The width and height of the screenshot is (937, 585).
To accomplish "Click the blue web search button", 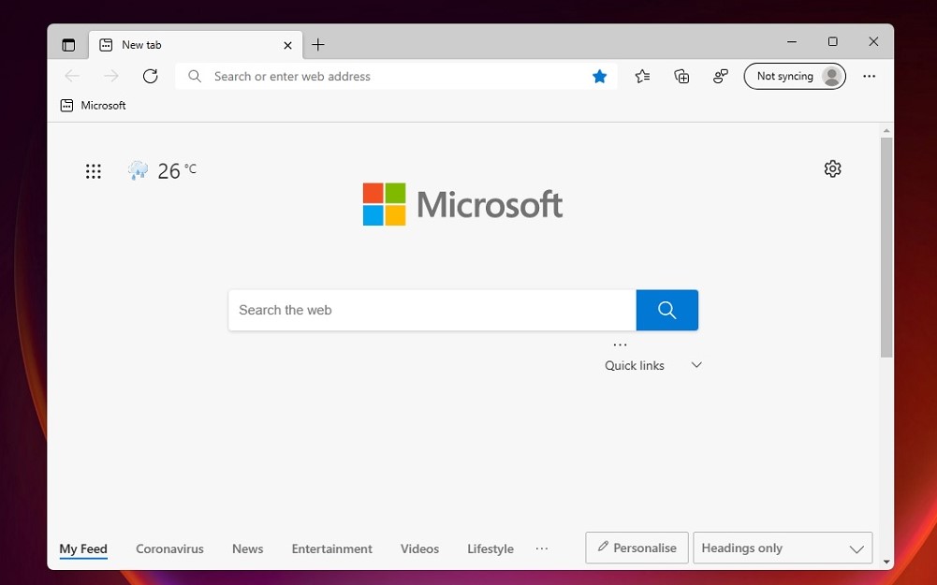I will (666, 310).
